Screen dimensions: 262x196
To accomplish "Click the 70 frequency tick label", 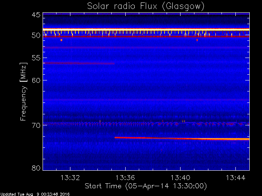I will [x=36, y=125].
